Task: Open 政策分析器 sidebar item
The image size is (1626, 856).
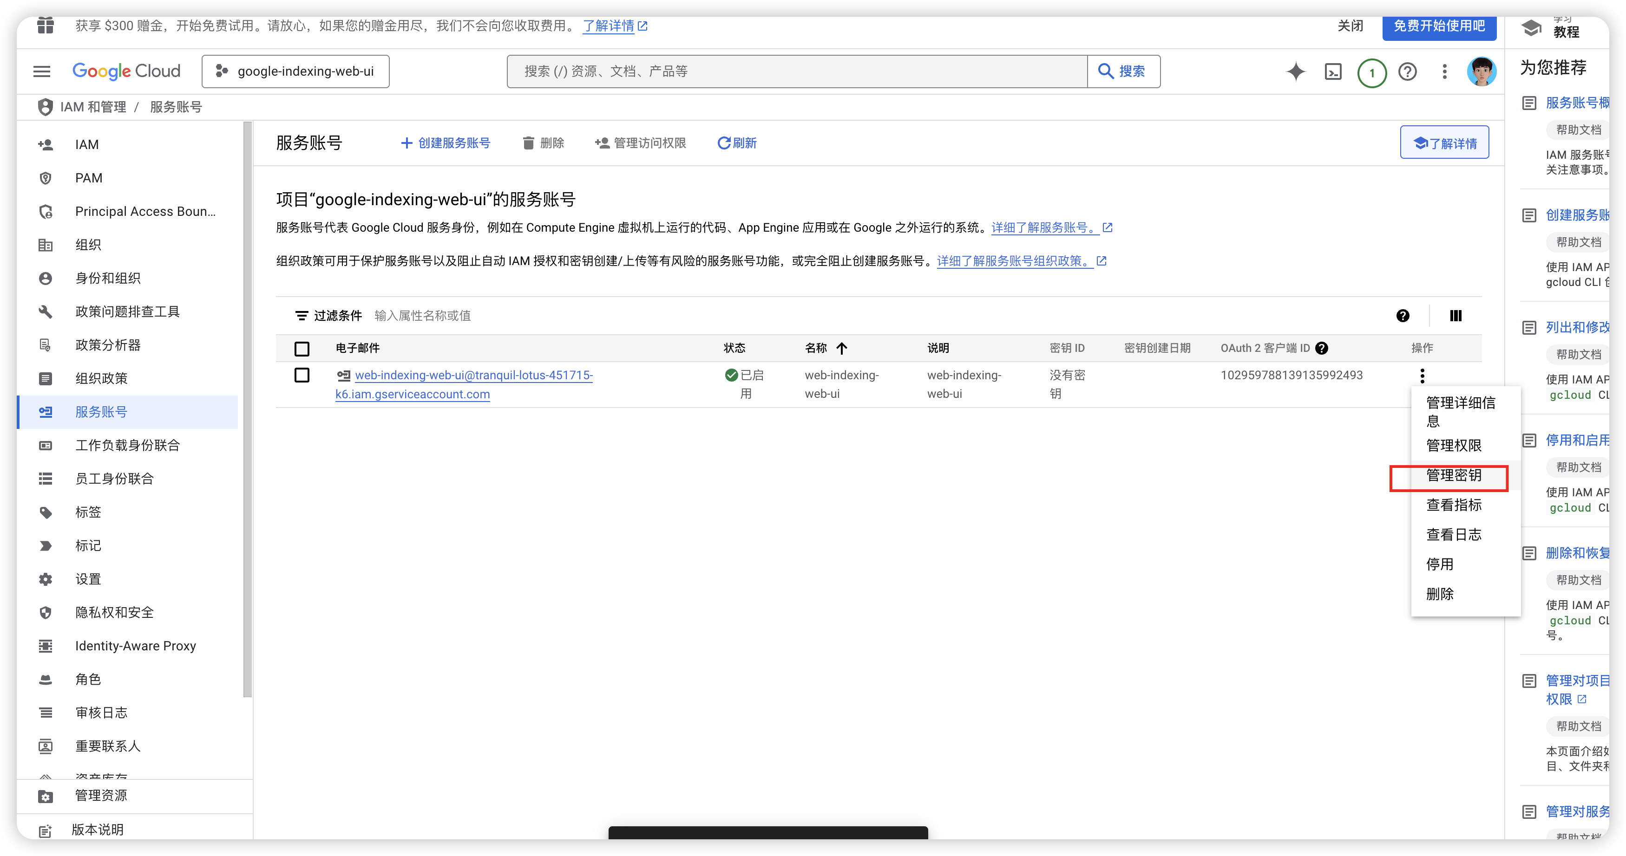Action: point(127,345)
